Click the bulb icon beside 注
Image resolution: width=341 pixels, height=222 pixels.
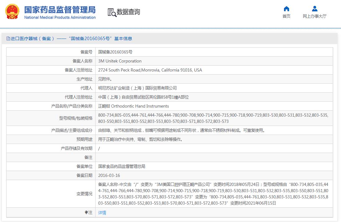pos(86,212)
